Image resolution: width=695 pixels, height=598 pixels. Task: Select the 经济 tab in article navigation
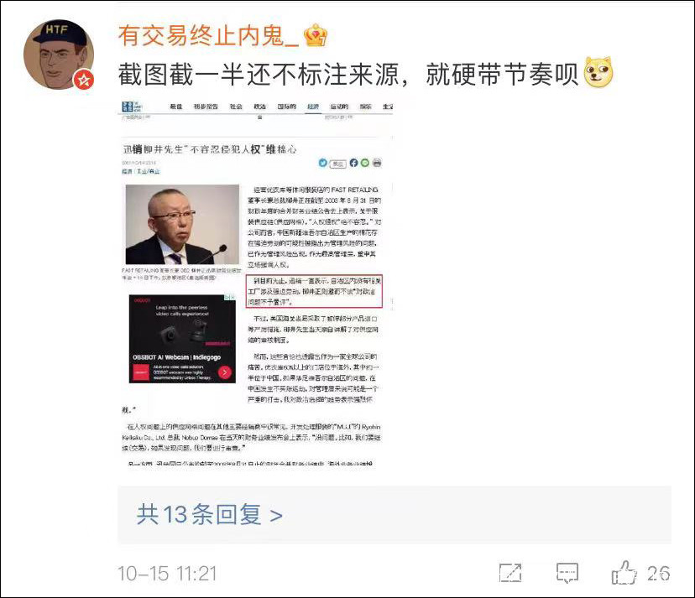313,107
